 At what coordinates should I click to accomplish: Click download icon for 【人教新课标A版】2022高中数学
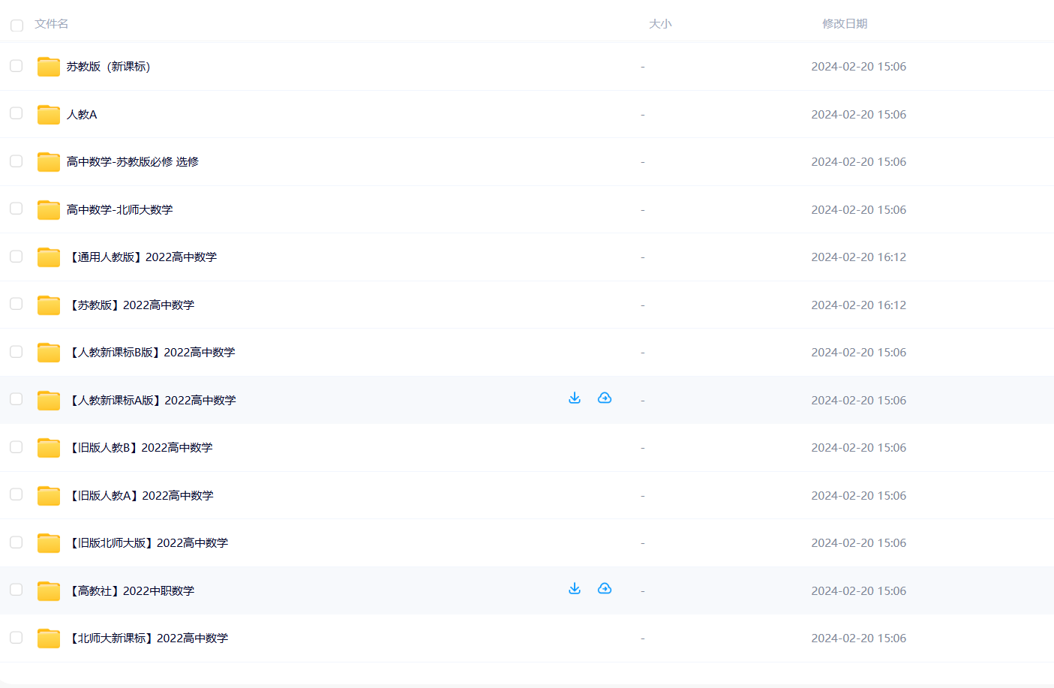[575, 398]
